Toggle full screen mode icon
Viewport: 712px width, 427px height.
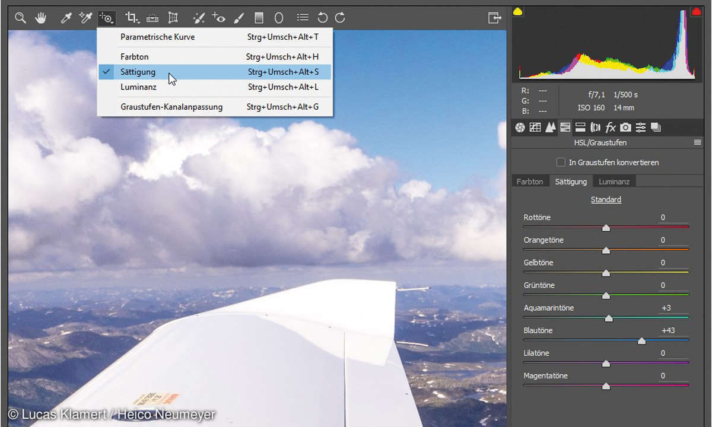(x=494, y=18)
